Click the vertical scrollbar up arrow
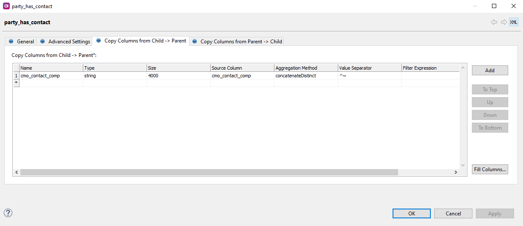Viewport: 523px width, 226px height. click(463, 68)
